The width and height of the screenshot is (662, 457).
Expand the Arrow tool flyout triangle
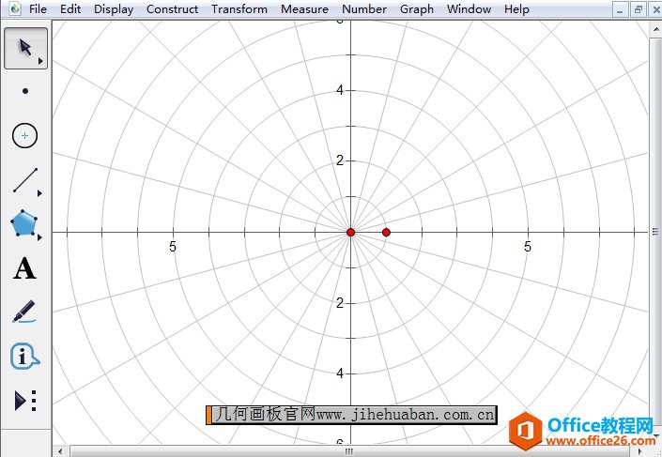tap(40, 61)
